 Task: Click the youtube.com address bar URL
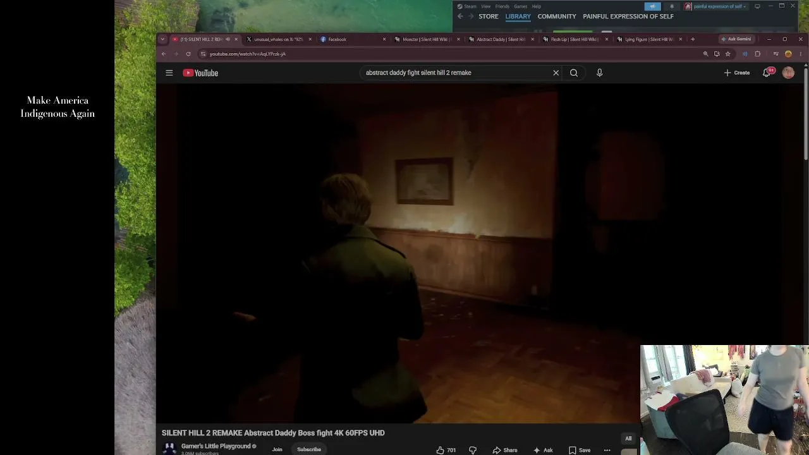click(248, 54)
